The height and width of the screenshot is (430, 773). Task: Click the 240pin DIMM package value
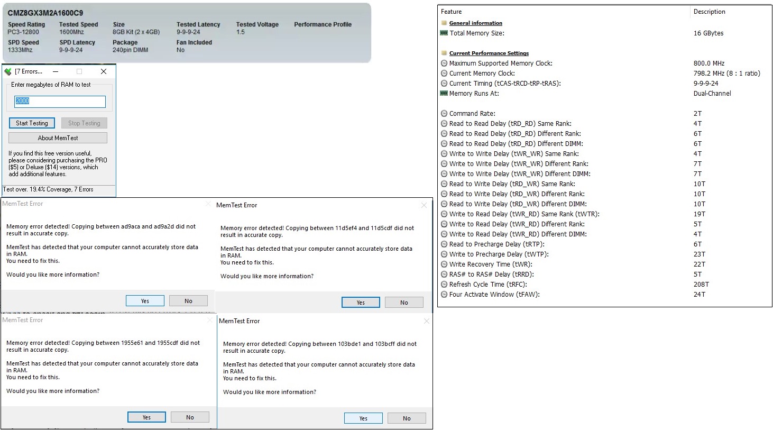130,50
